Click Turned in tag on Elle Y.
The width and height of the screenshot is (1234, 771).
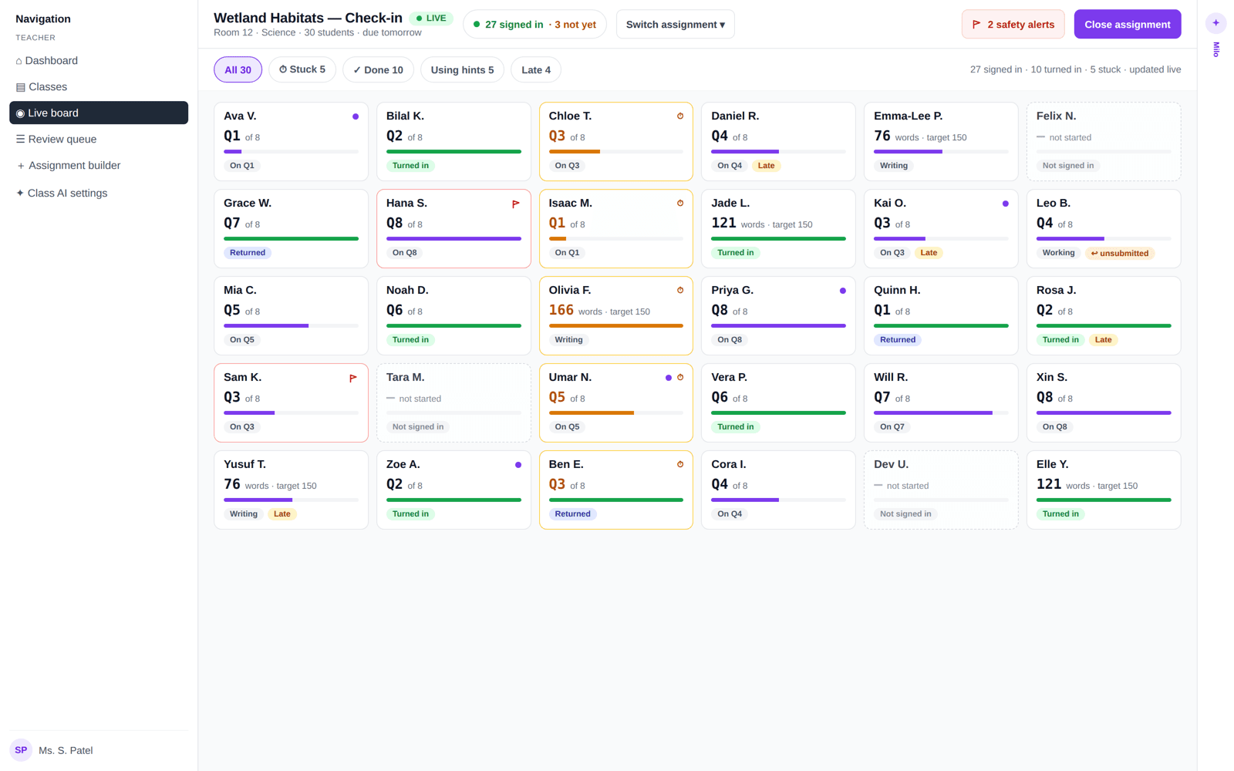1060,514
